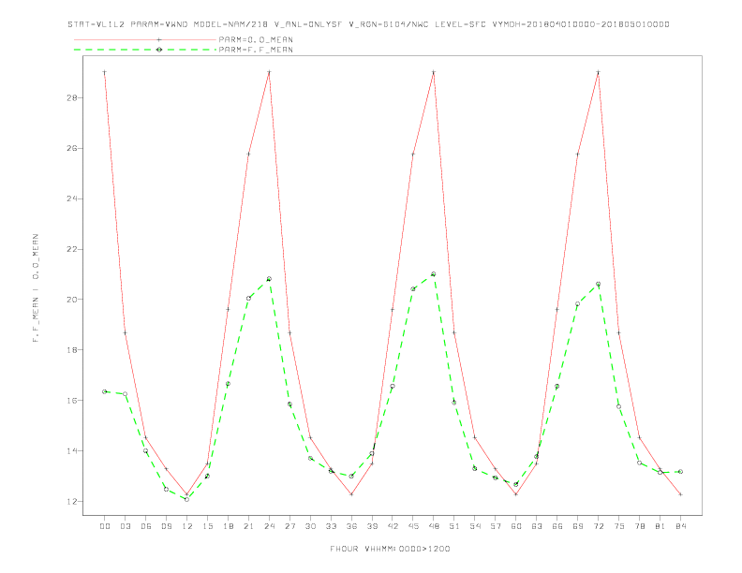
Task: Click x-axis tick label 84
Action: click(680, 526)
